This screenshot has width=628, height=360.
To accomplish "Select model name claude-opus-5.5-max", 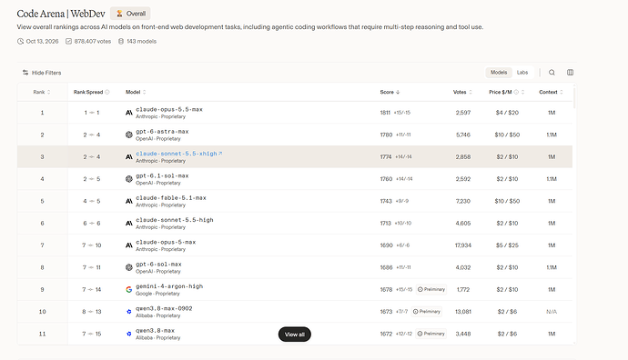I will coord(169,109).
